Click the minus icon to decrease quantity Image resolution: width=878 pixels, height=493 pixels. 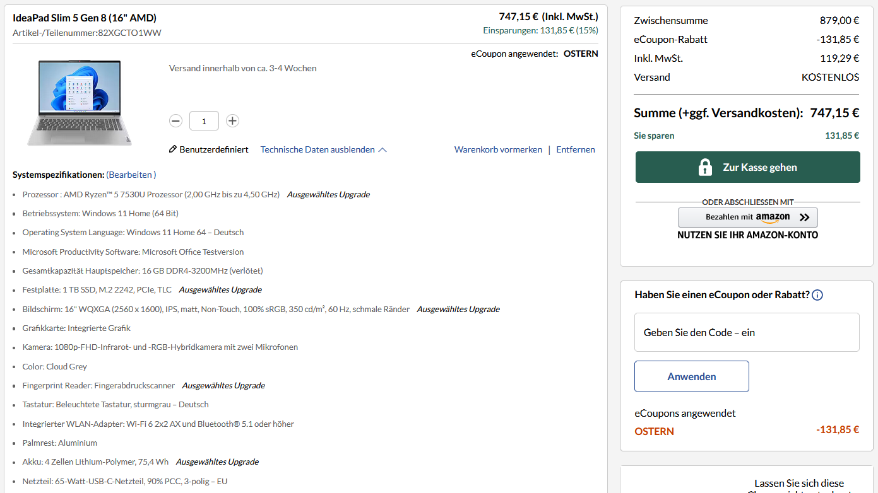pos(175,120)
